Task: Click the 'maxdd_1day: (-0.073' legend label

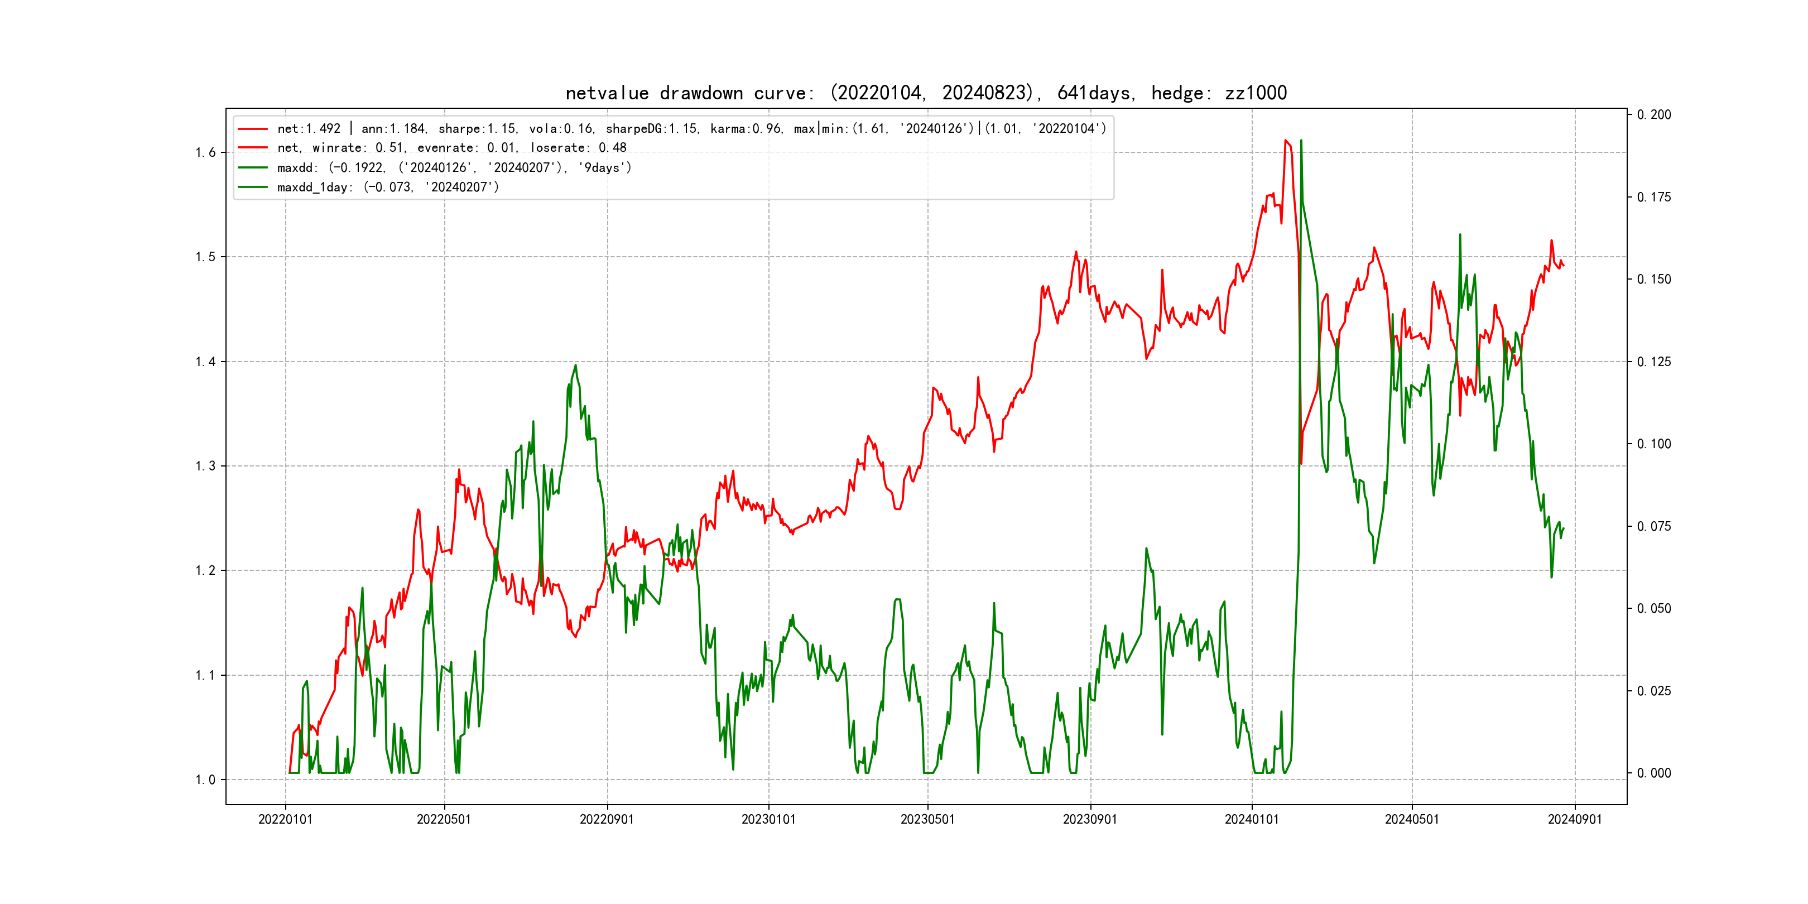Action: 387,187
